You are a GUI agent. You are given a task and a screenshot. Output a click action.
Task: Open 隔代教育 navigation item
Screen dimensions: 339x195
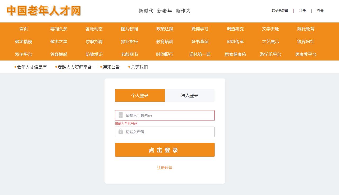(306, 29)
